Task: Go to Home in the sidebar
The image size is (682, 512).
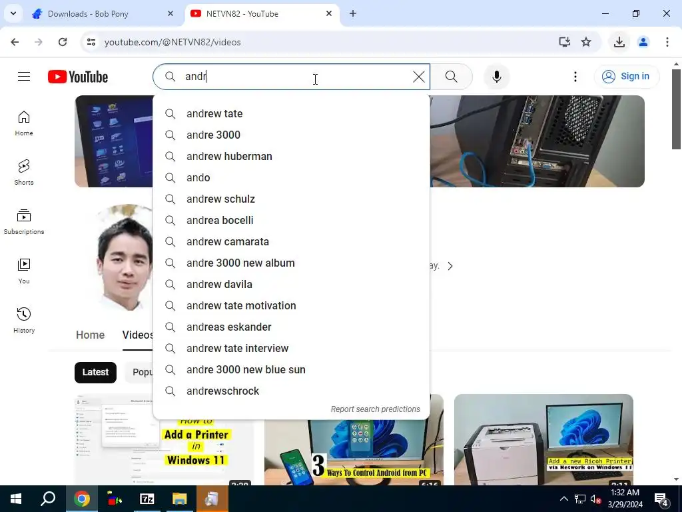Action: [24, 123]
